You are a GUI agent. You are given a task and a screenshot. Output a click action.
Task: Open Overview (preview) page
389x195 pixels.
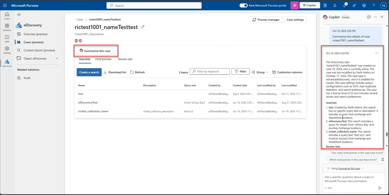(35, 34)
